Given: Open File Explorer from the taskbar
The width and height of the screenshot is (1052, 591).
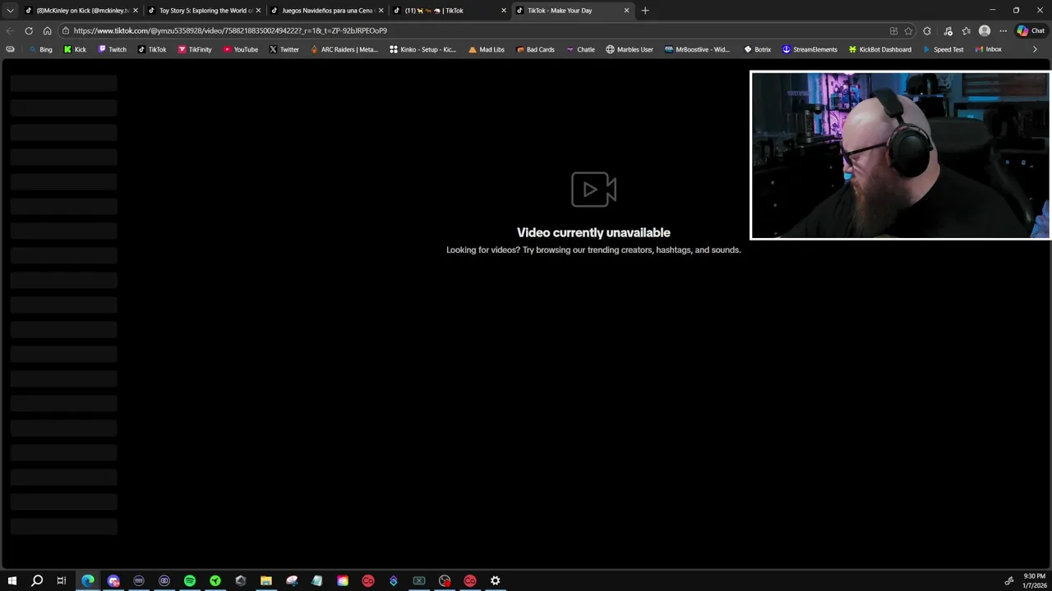Looking at the screenshot, I should [x=266, y=580].
